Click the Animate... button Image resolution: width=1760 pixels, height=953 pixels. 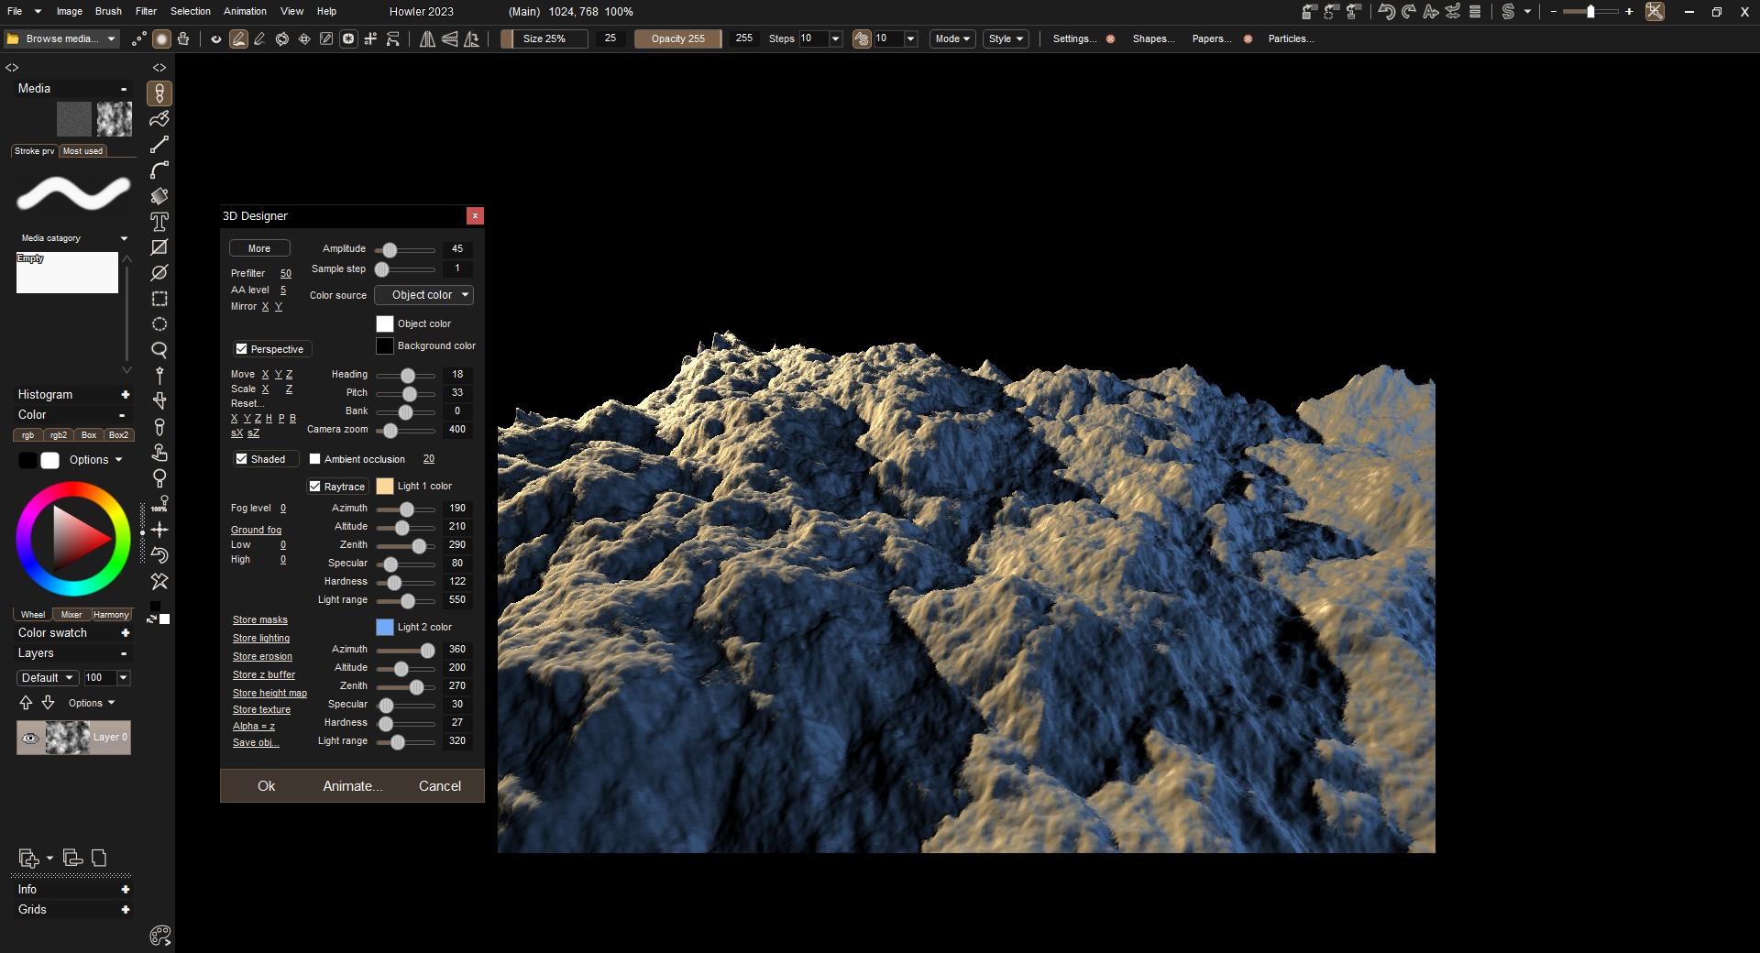352,786
